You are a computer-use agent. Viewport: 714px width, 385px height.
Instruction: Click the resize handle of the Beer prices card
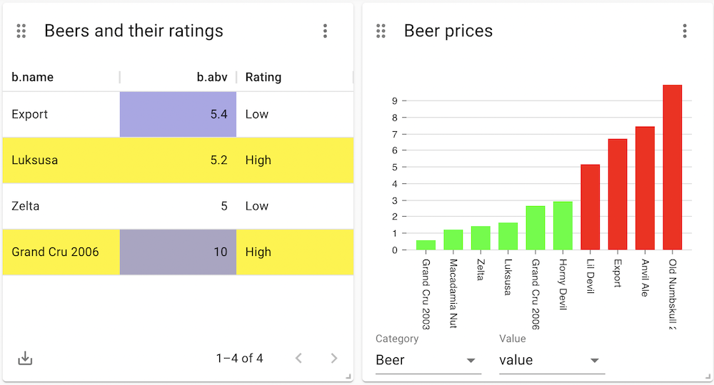click(x=708, y=376)
